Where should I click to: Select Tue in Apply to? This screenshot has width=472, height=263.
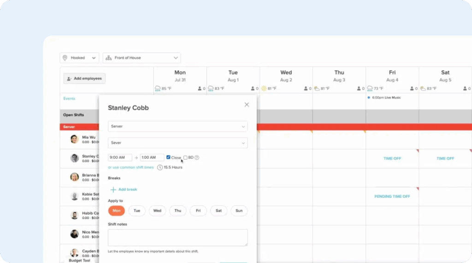(x=136, y=211)
